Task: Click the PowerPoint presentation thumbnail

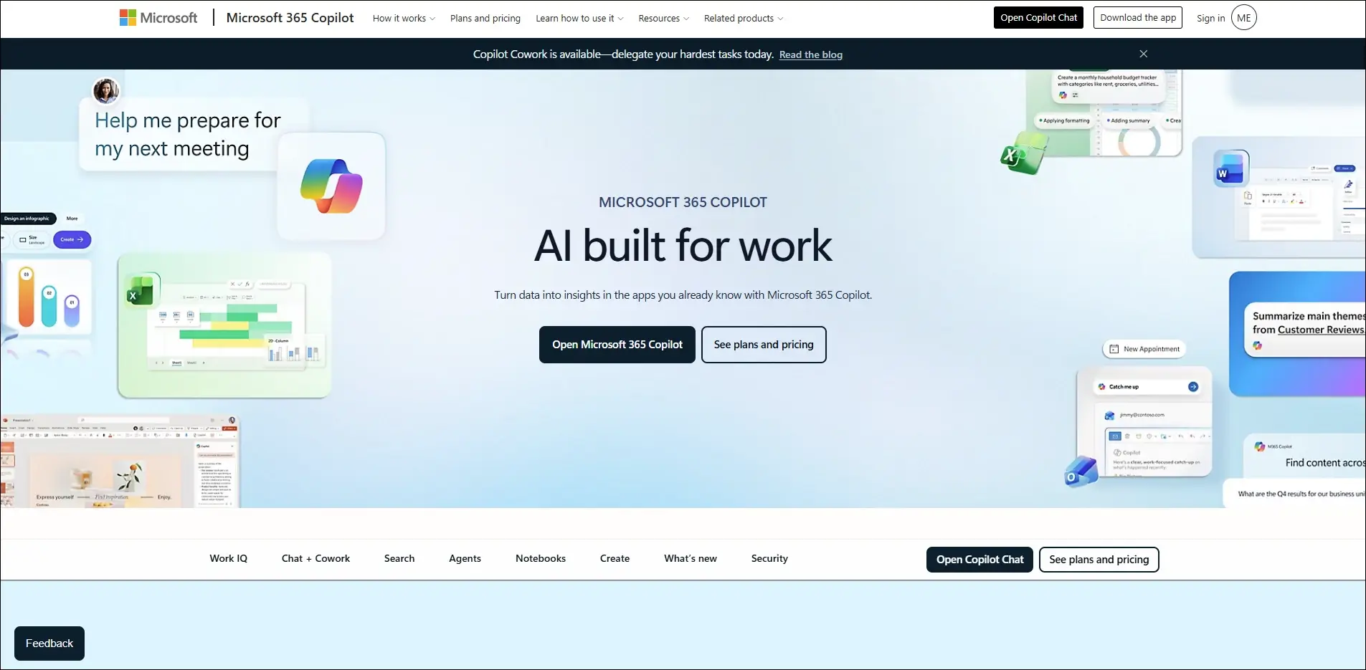Action: (x=119, y=461)
